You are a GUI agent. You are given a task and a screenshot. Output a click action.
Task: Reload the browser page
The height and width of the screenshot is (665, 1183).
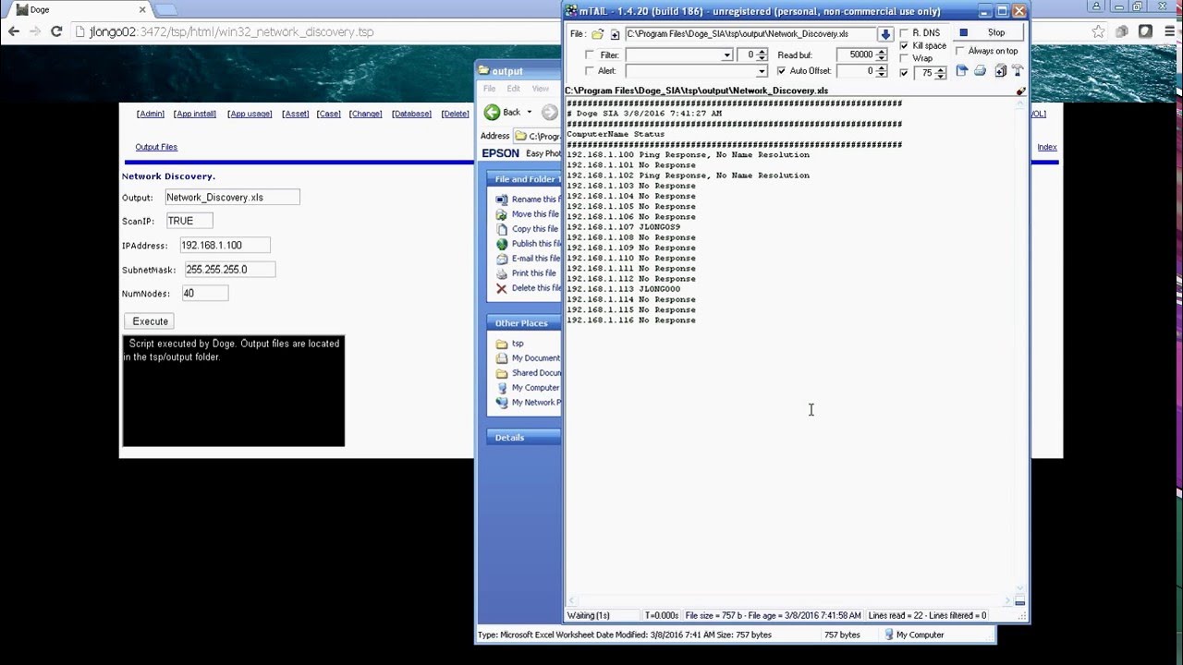(56, 31)
